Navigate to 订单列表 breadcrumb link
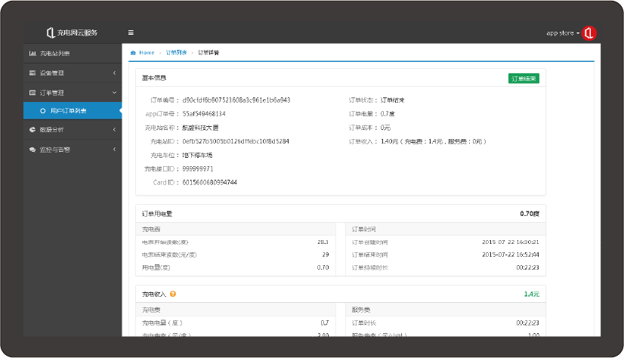 tap(176, 53)
